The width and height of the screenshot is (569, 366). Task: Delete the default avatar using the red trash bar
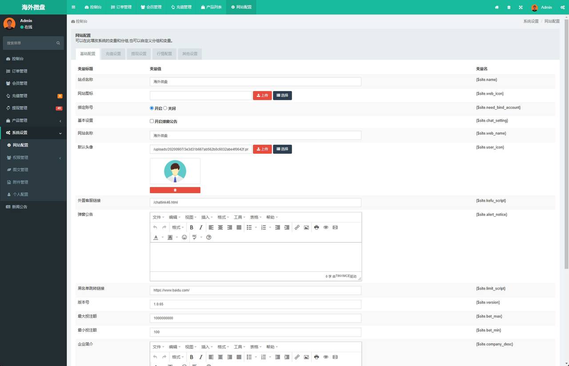[x=175, y=190]
